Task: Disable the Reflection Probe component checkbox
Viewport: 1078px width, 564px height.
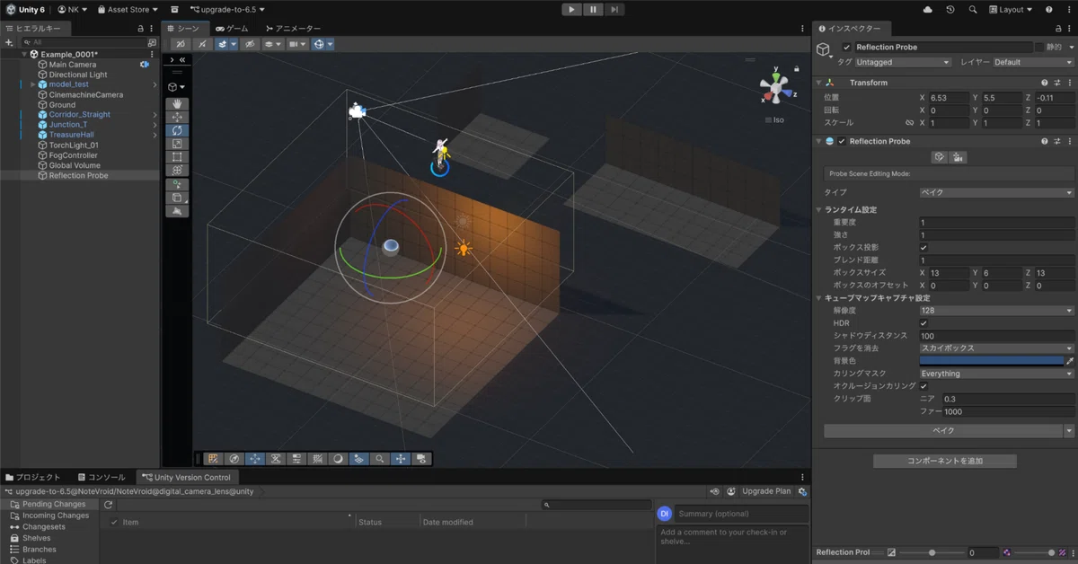Action: click(x=842, y=141)
